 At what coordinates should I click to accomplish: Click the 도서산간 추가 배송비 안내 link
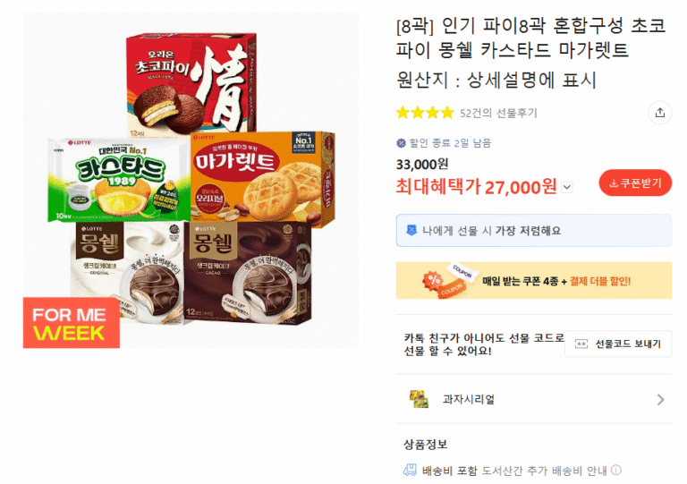544,471
